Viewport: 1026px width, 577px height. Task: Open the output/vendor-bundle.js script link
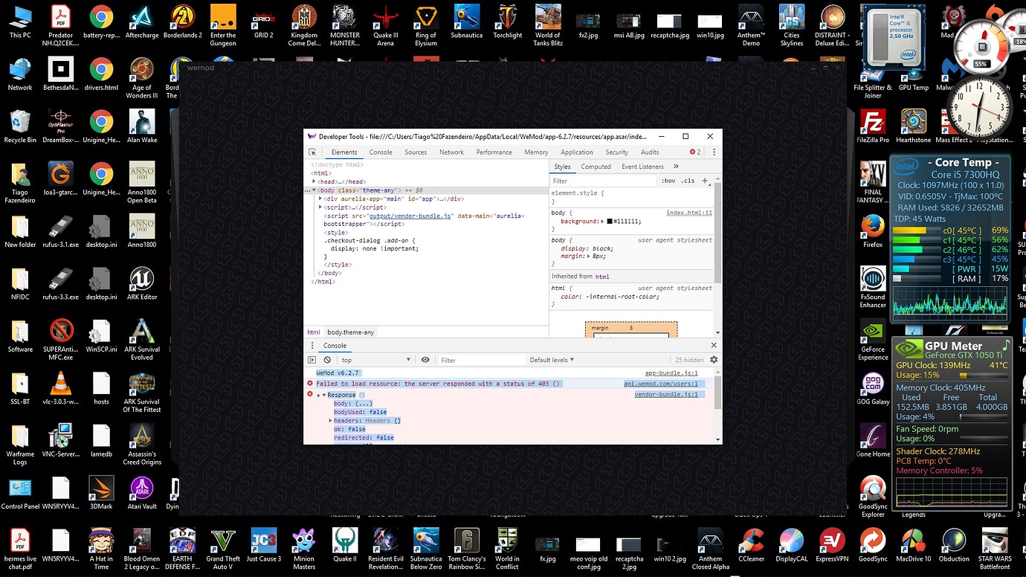[410, 216]
